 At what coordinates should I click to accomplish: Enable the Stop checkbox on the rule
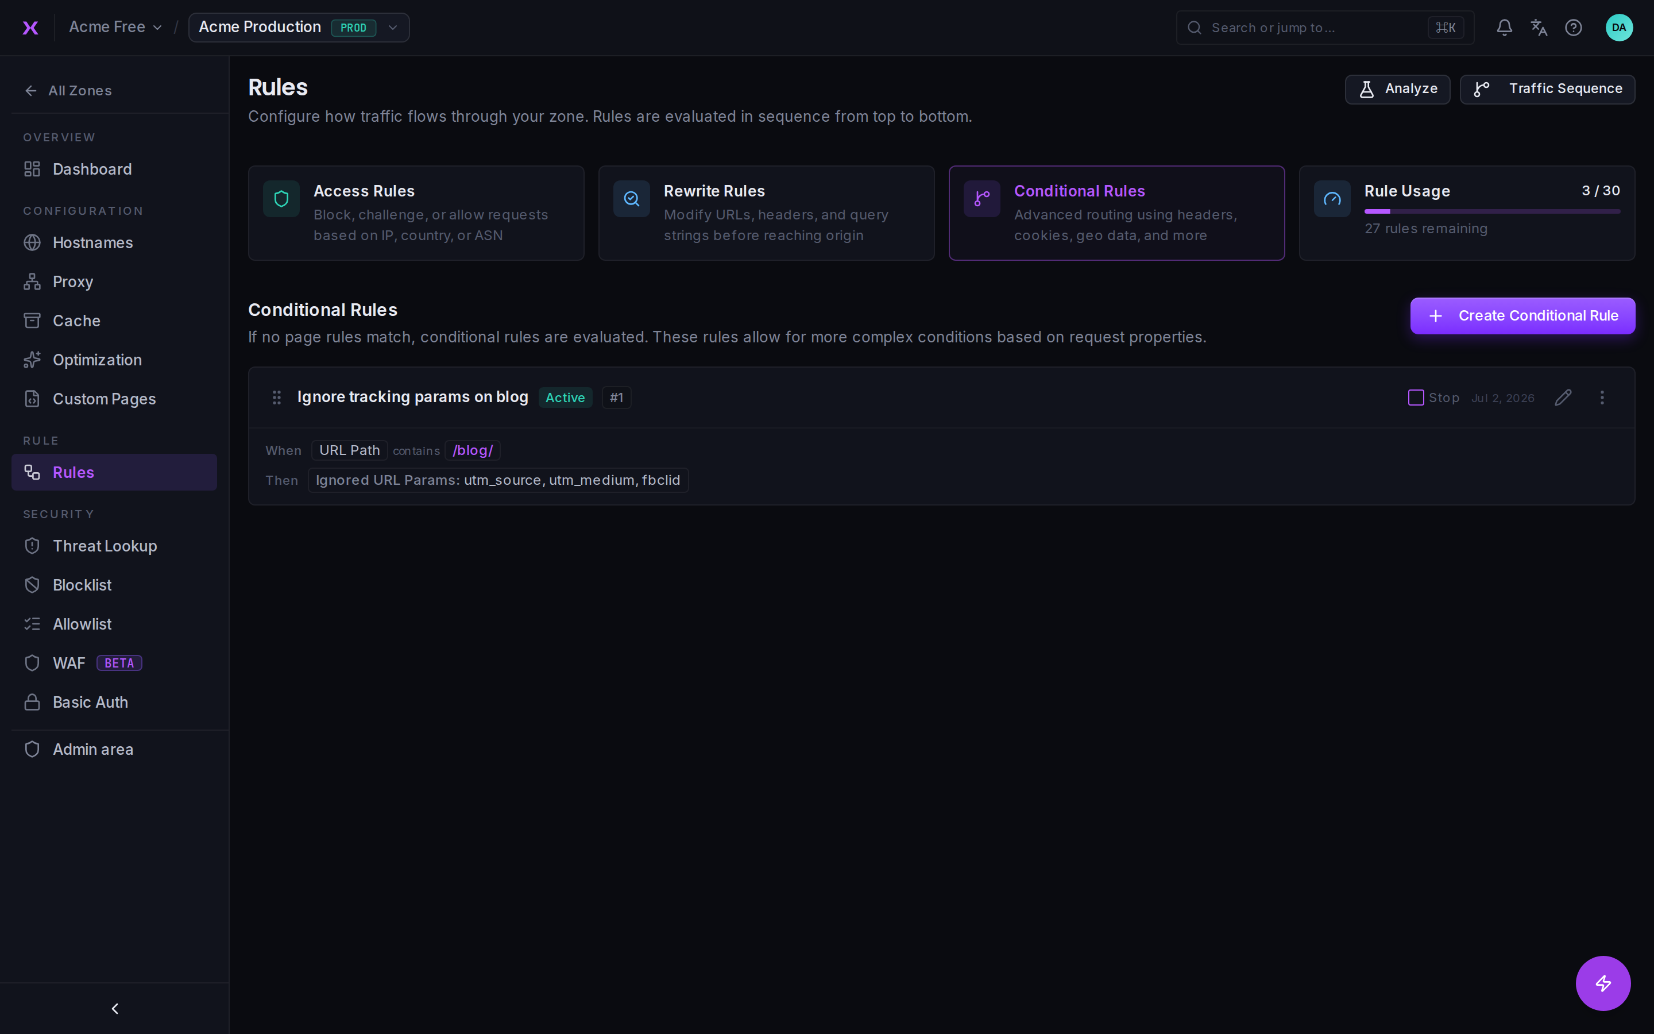[x=1416, y=398]
